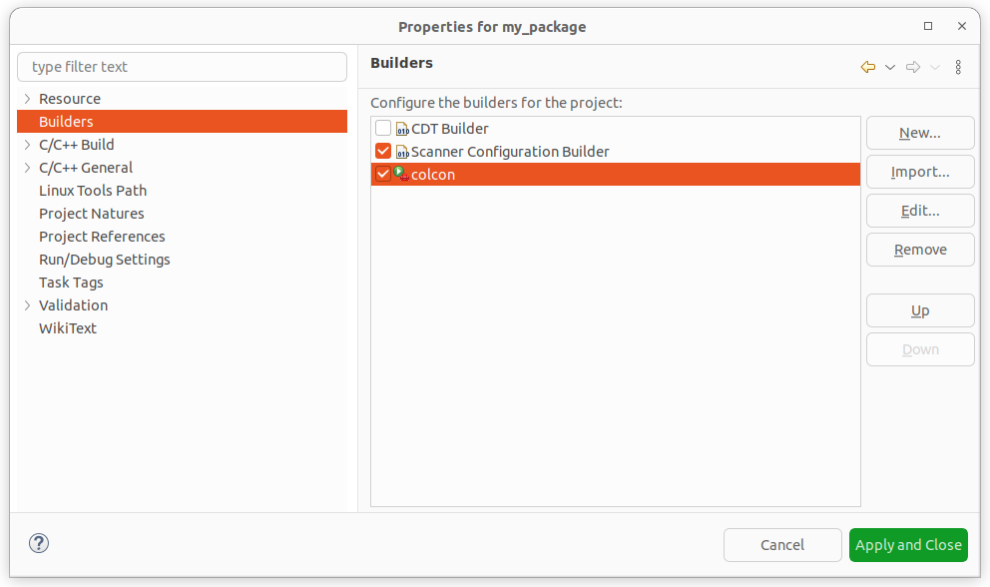Enable the CDT Builder checkbox
990x587 pixels.
tap(382, 128)
